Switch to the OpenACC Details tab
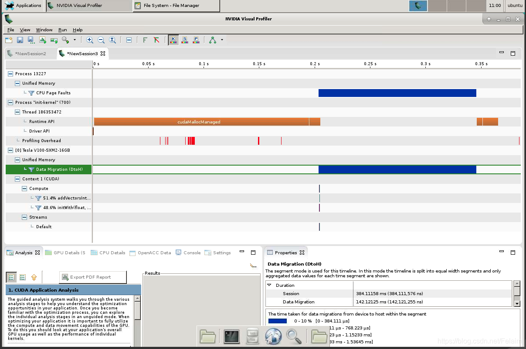The width and height of the screenshot is (526, 349). point(150,253)
